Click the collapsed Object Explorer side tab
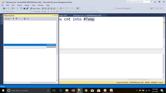166x93 pixels. (2, 19)
